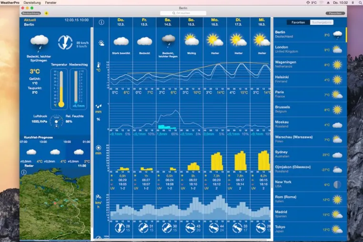Click Thursday's wind direction compass icon

coord(120,228)
